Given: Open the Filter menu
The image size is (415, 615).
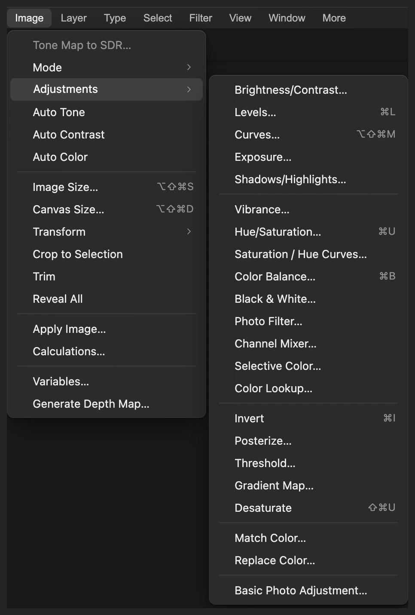Looking at the screenshot, I should 201,18.
